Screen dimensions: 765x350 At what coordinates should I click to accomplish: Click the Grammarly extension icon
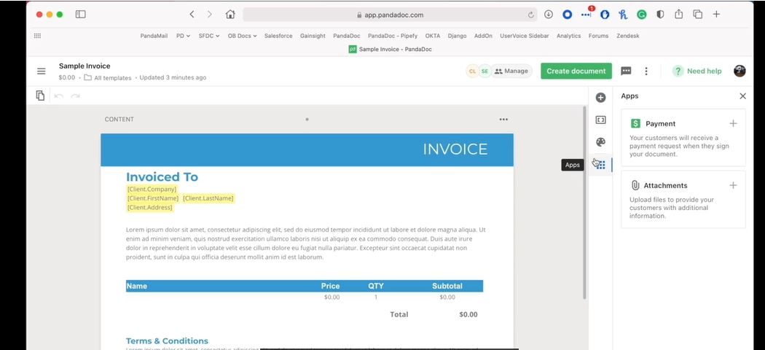click(642, 15)
